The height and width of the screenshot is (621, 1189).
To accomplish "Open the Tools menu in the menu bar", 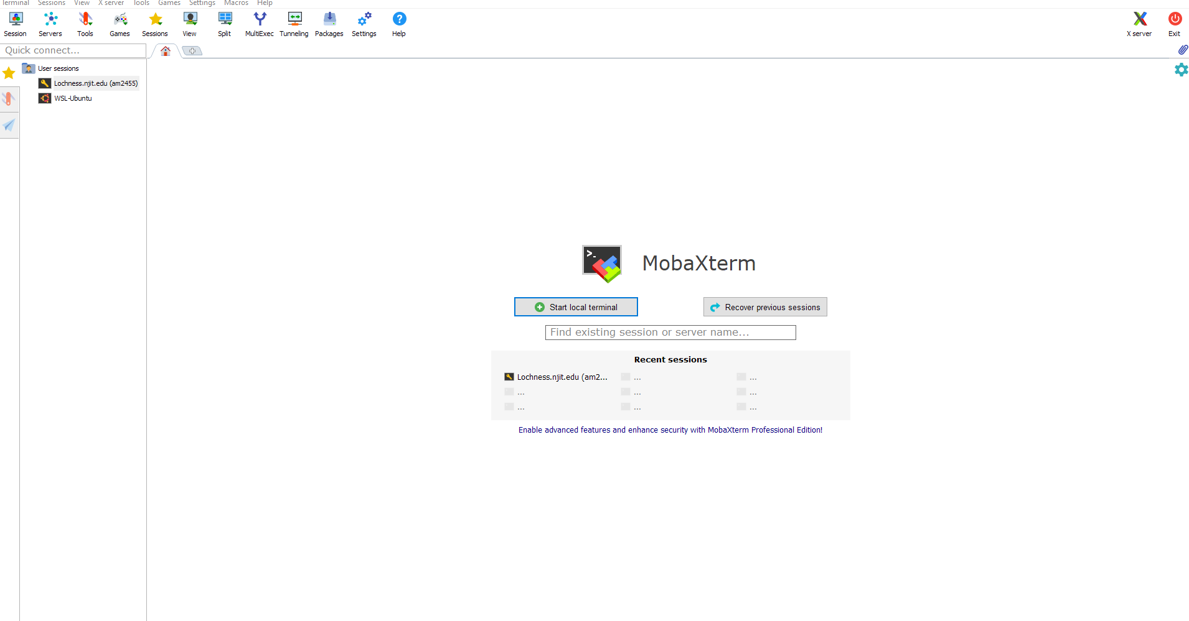I will (141, 3).
